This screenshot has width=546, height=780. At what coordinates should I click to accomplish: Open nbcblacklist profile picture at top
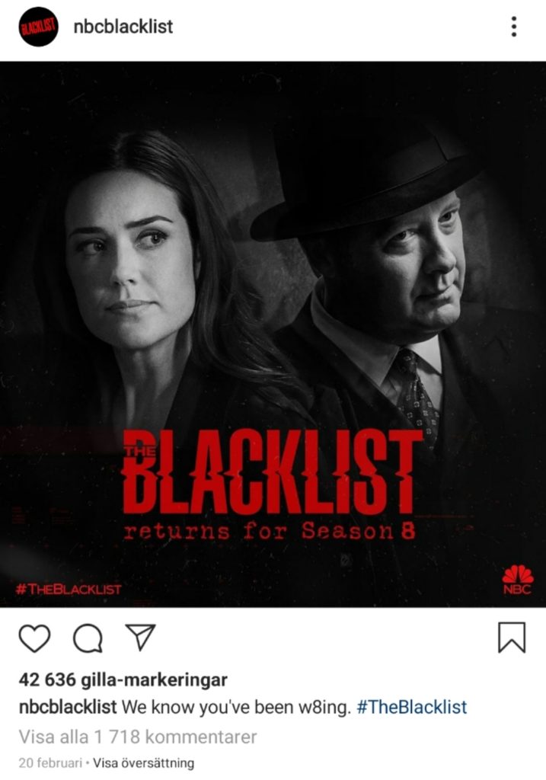point(38,27)
